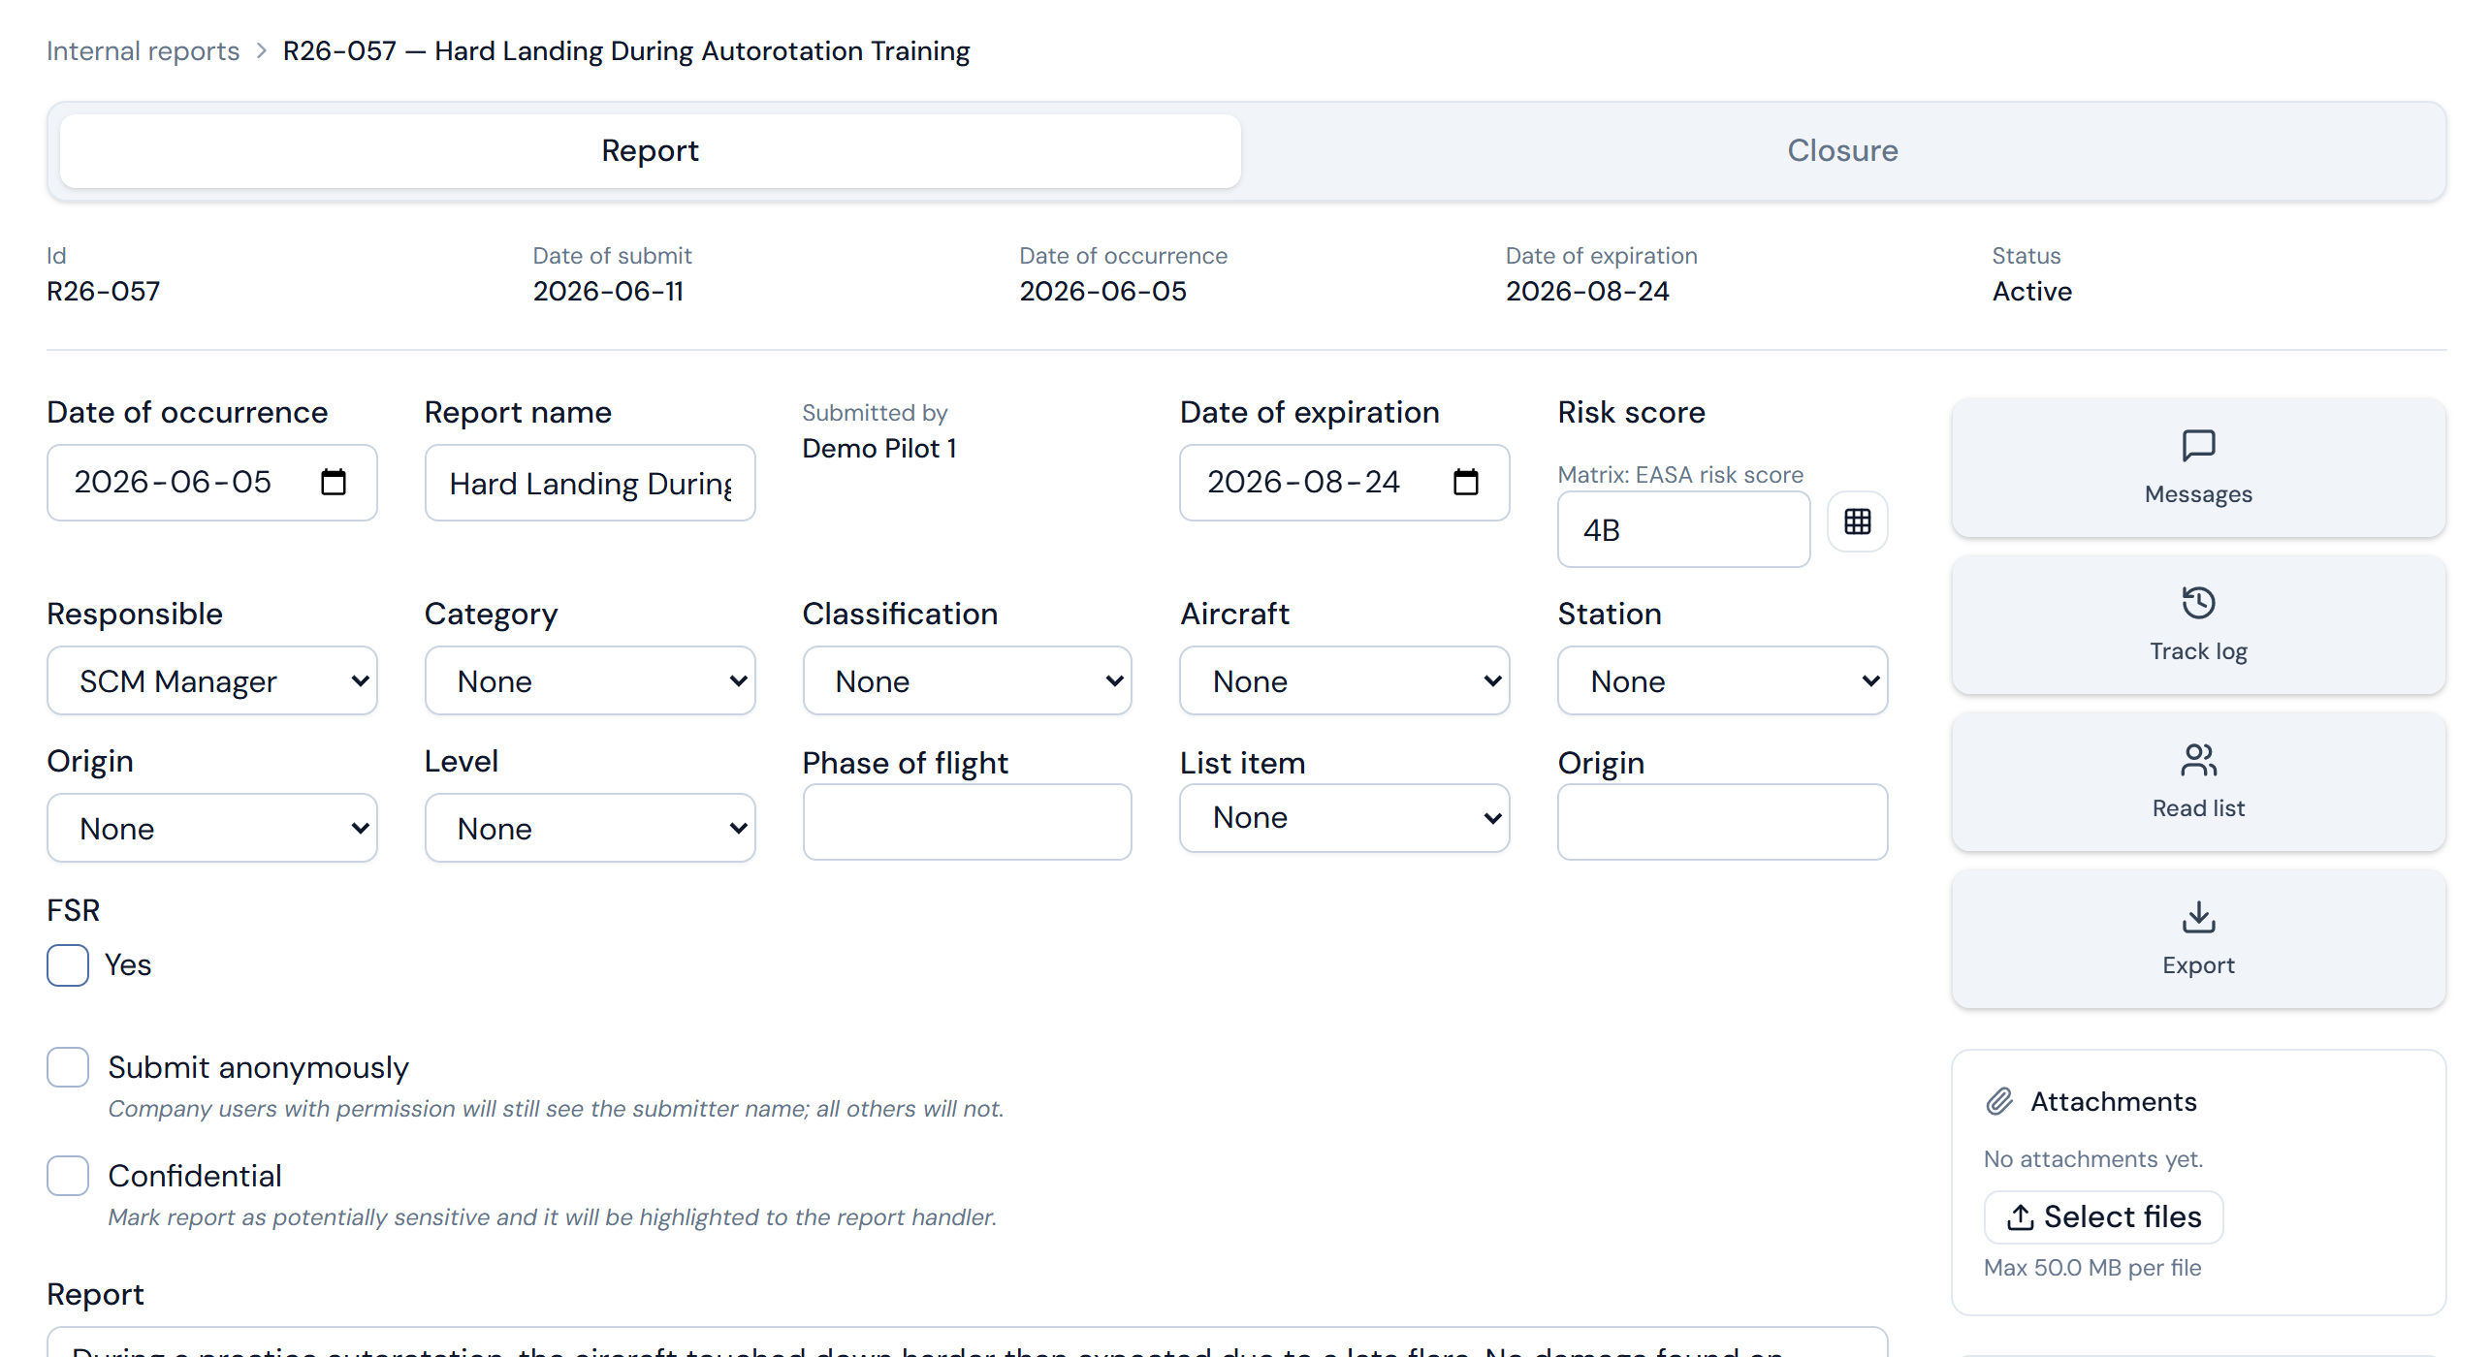Click the breadcrumb title R26-057 Hard Landing
Screen dimensions: 2490x1357
click(625, 50)
